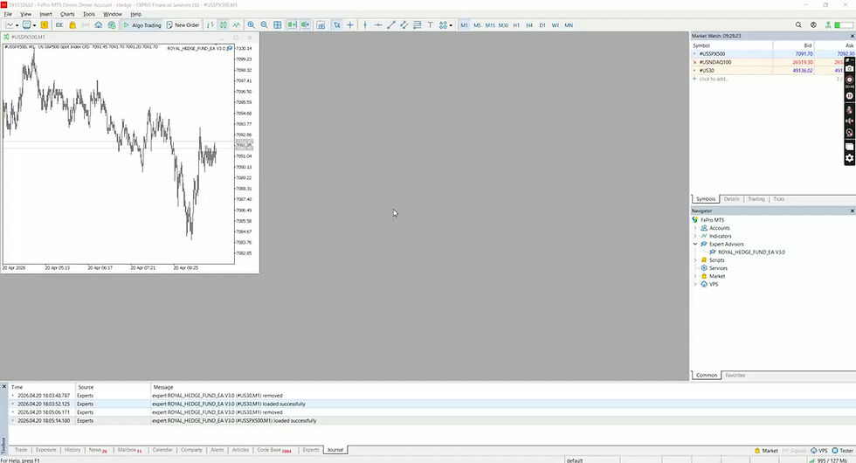This screenshot has height=463, width=856.
Task: Open the chart profiles icon
Action: point(26,25)
